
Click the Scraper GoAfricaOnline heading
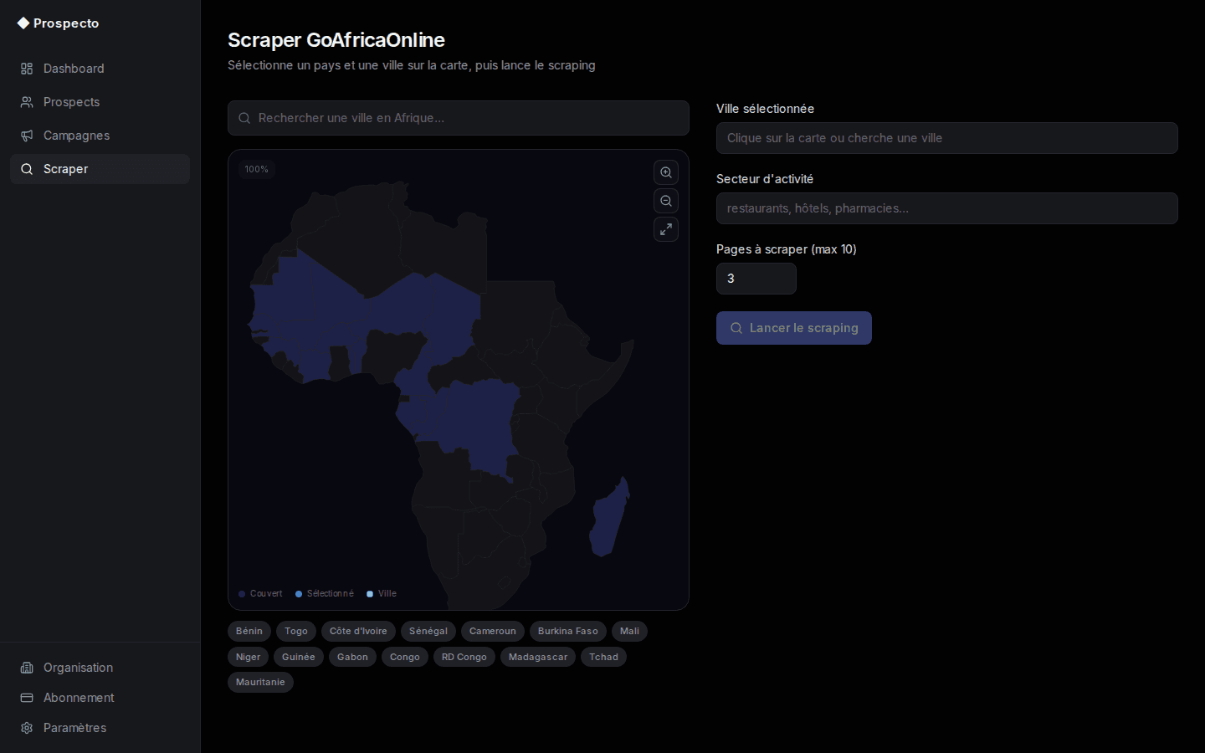click(x=336, y=40)
